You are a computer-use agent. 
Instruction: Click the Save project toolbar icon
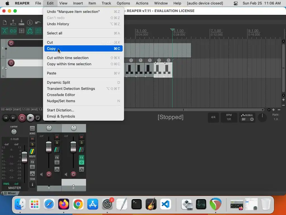(21, 22)
